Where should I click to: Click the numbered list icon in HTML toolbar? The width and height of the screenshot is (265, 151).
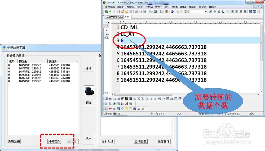pos(130,99)
